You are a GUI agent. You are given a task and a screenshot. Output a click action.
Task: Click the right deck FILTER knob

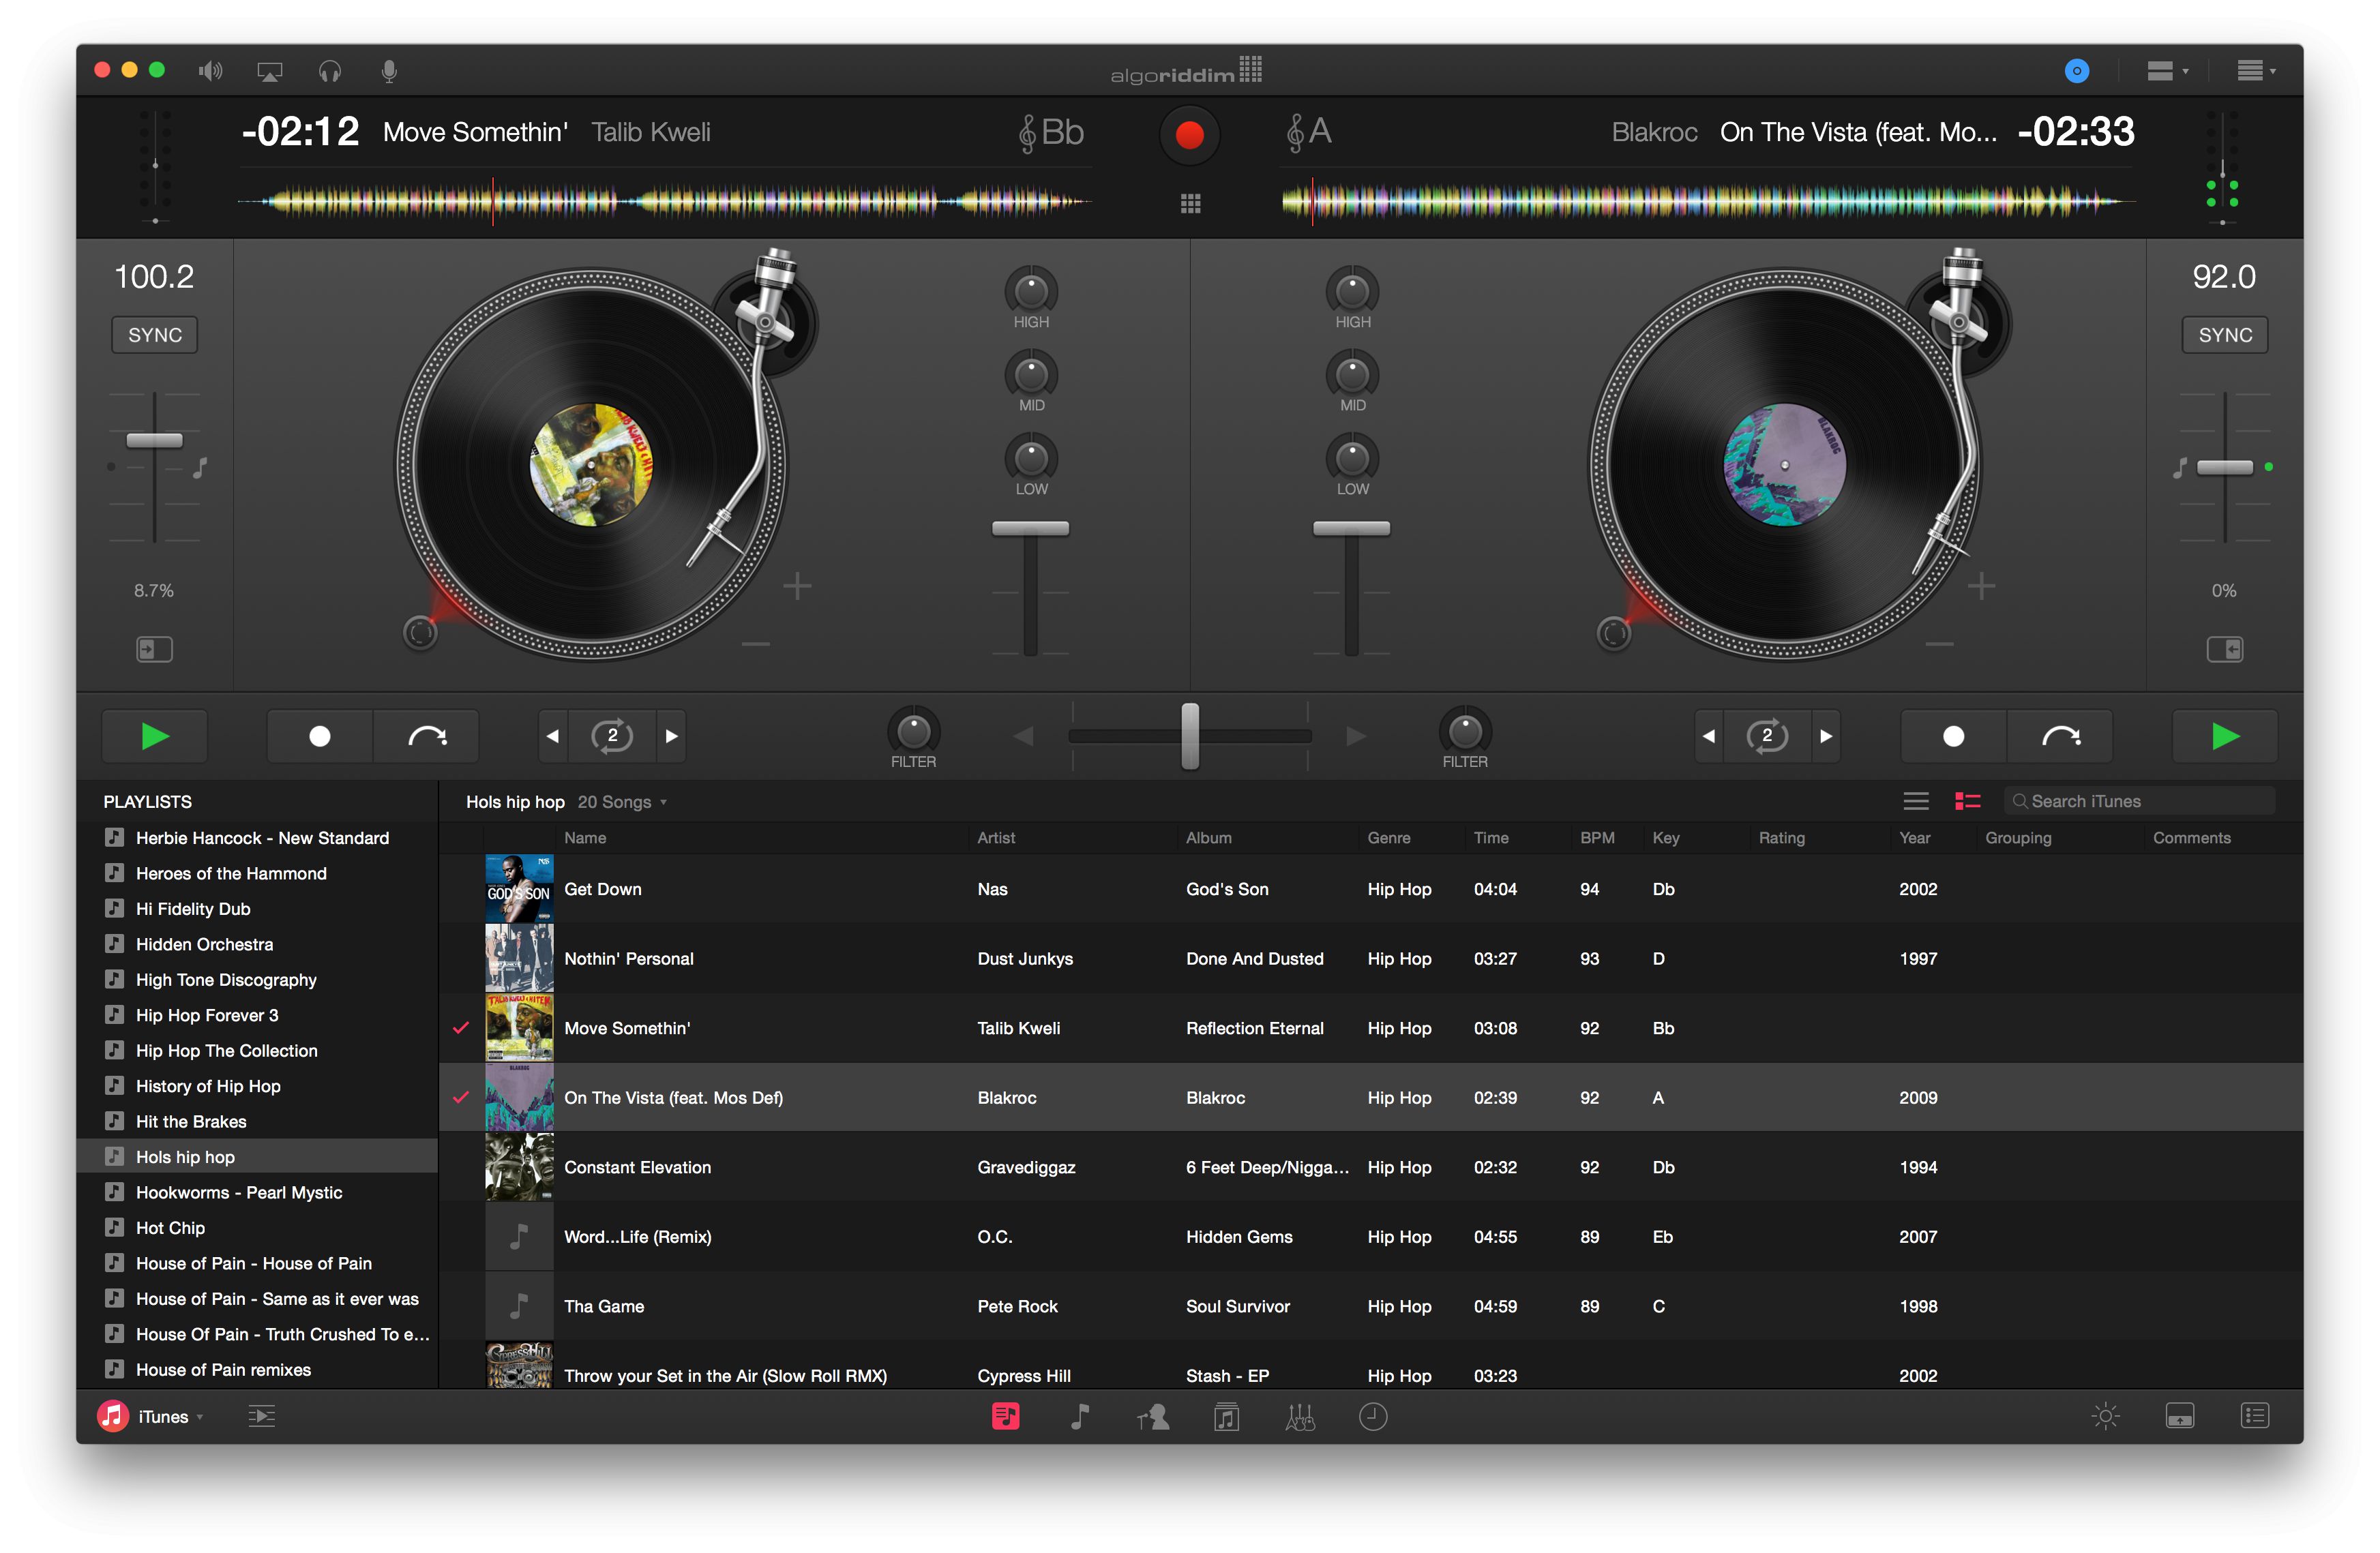click(1465, 732)
